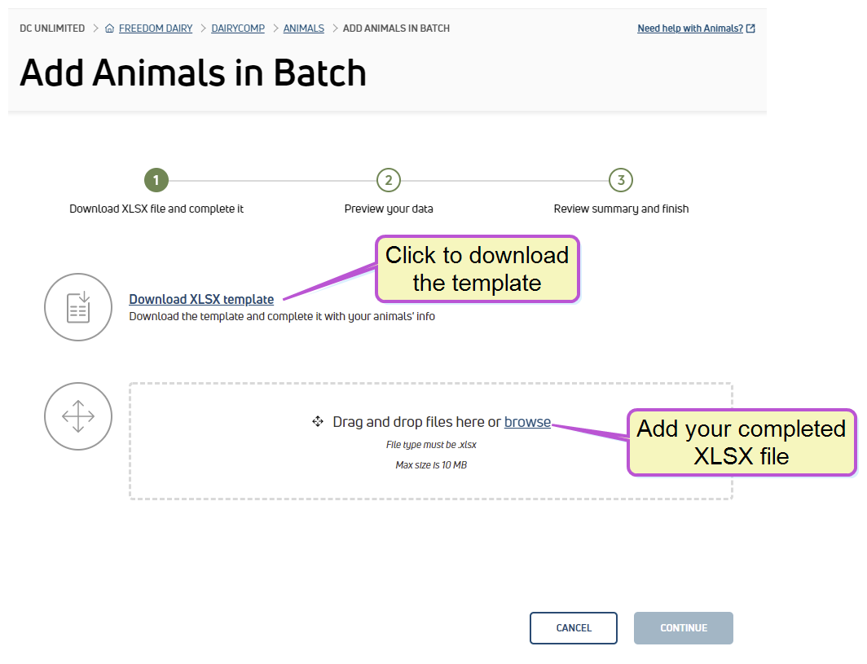Click 'Review summary and finish' step label
Viewport: 867px width, 664px height.
621,209
